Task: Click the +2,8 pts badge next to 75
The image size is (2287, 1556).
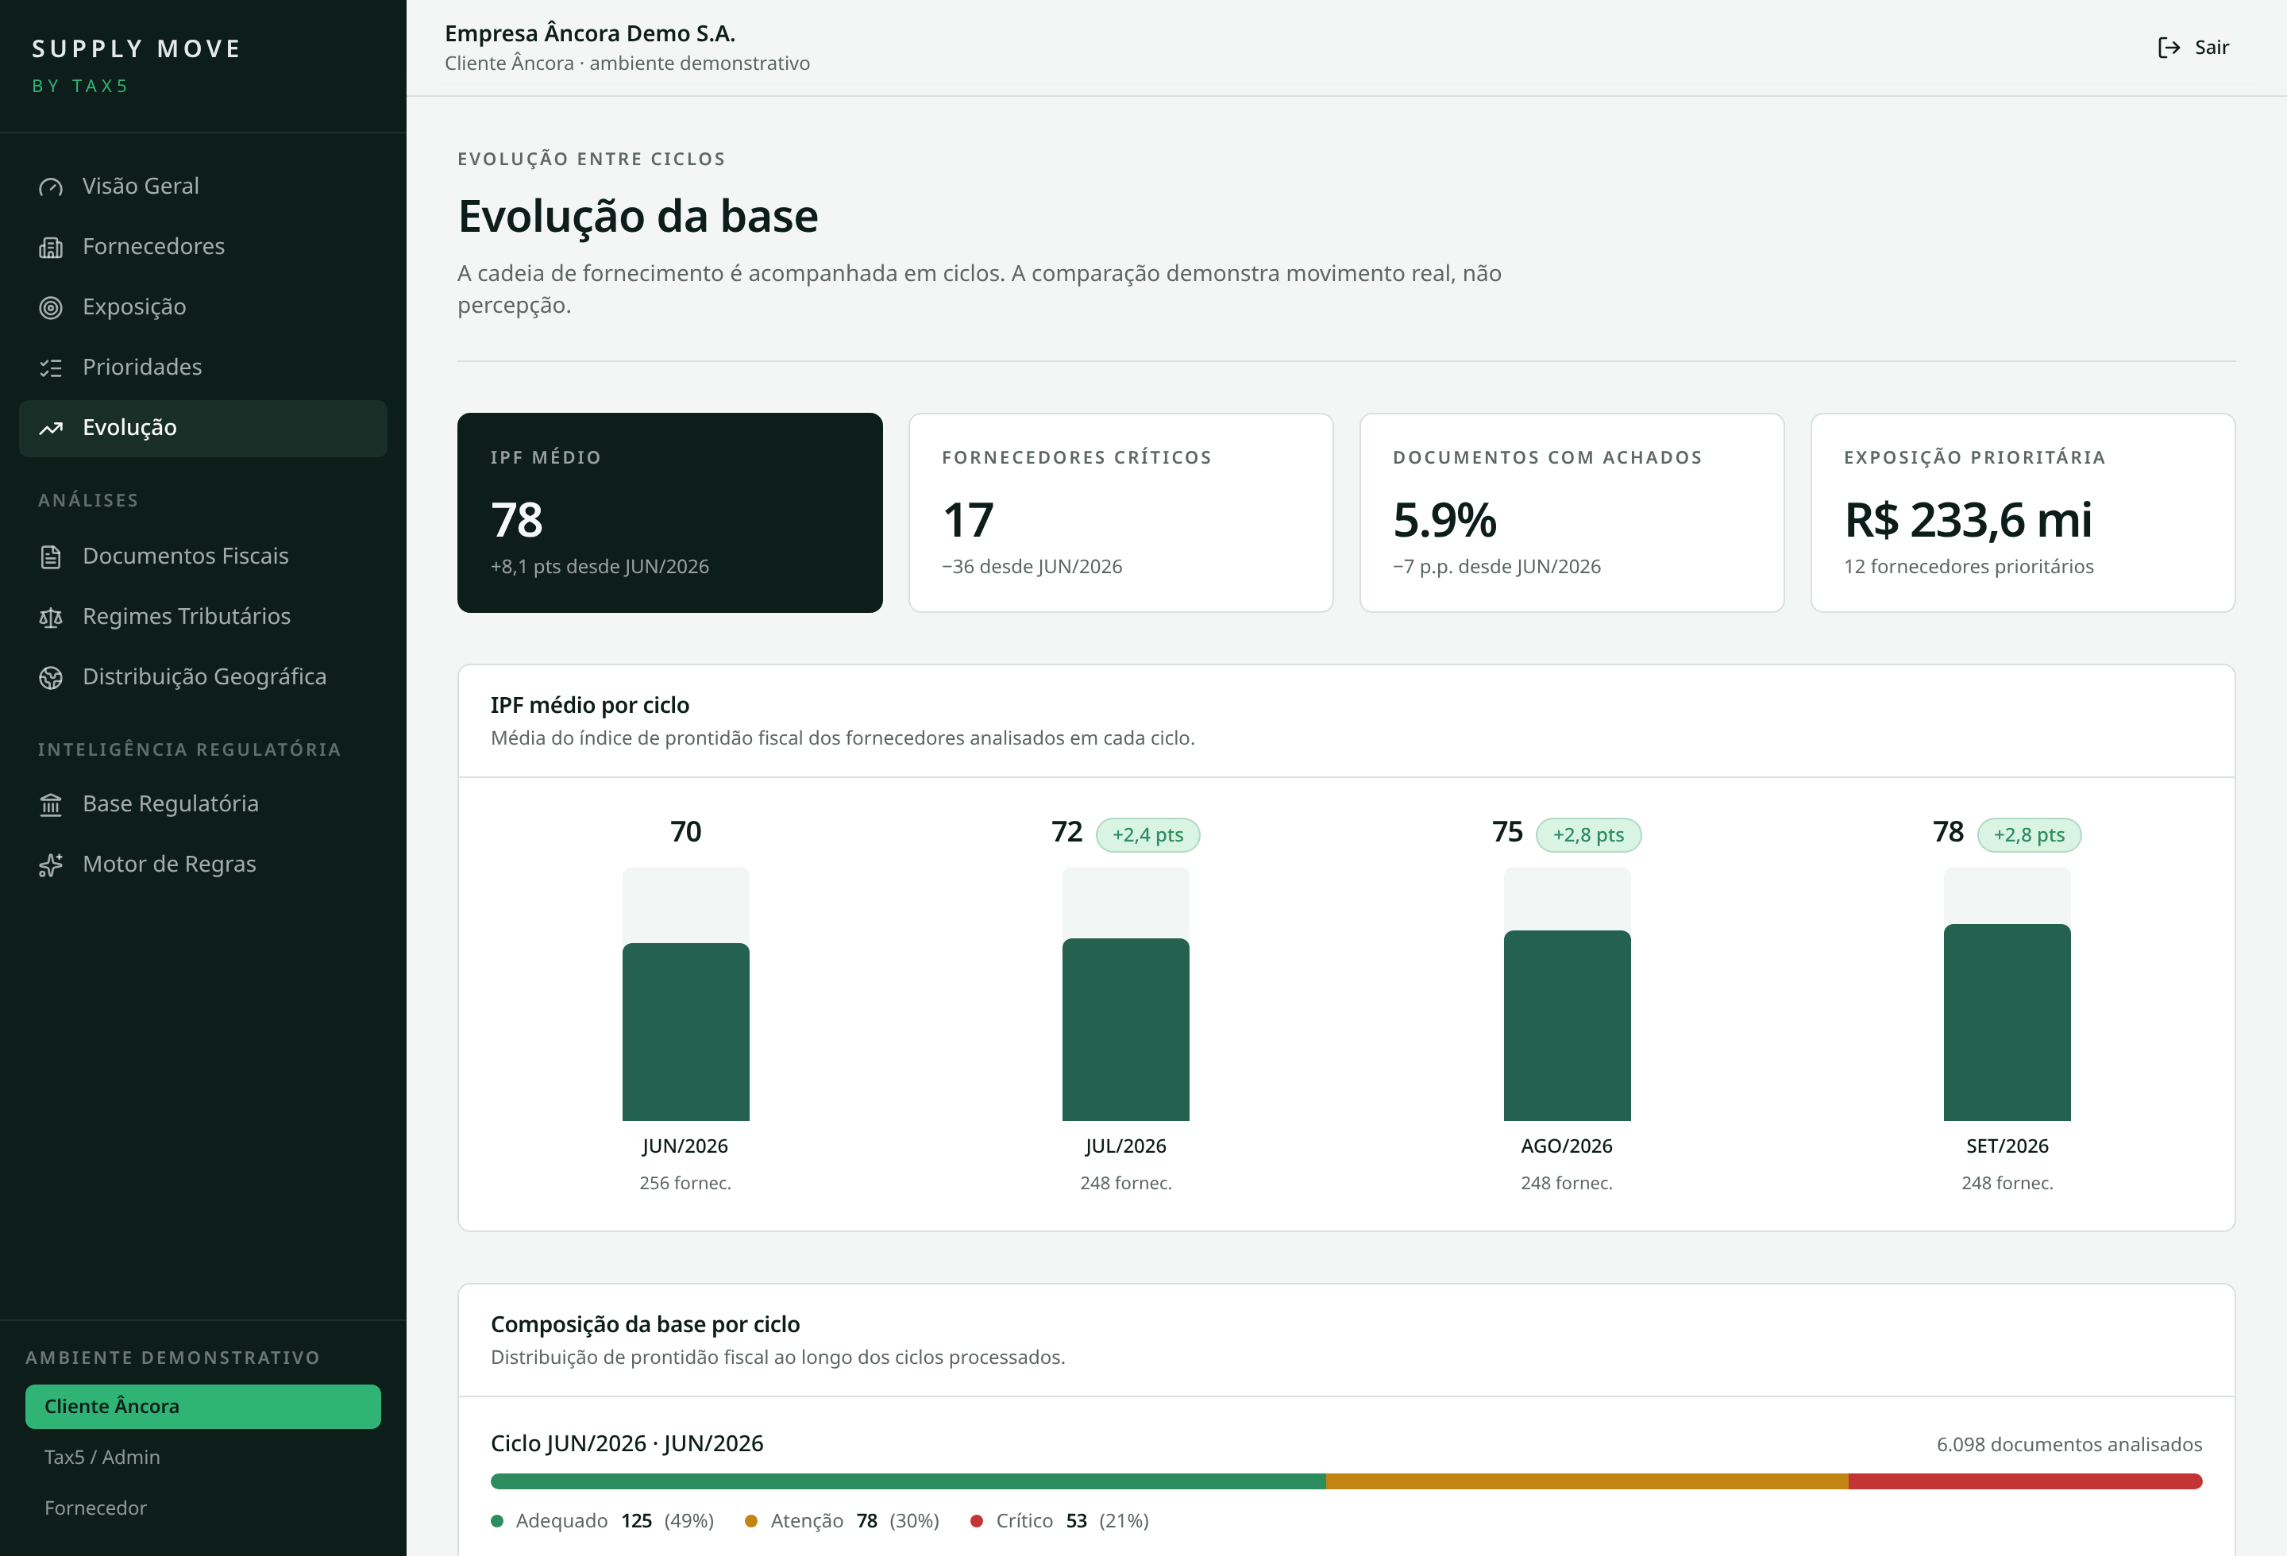Action: pos(1588,835)
